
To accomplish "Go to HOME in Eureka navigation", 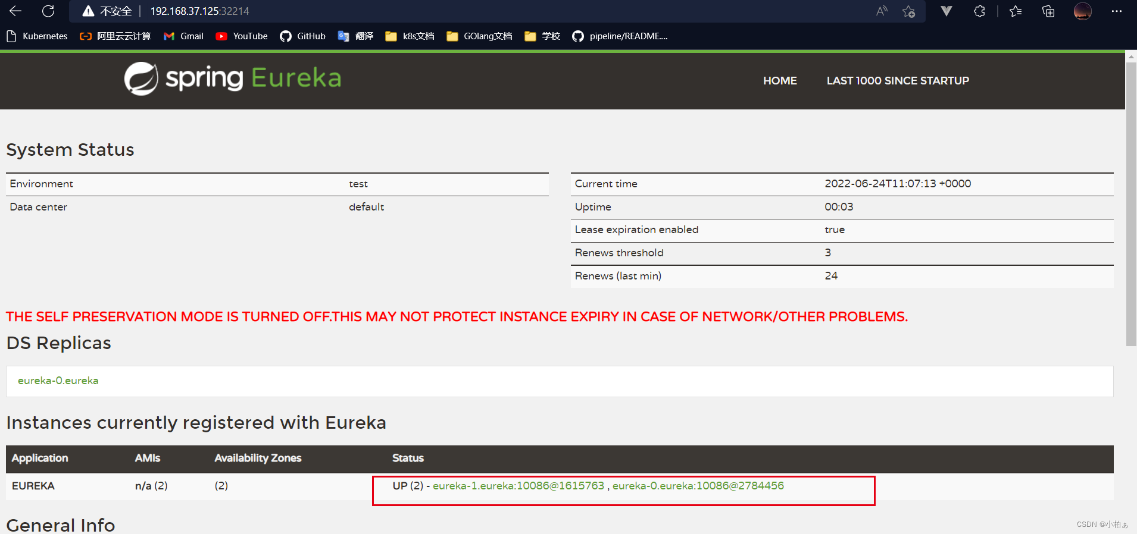I will (x=780, y=81).
